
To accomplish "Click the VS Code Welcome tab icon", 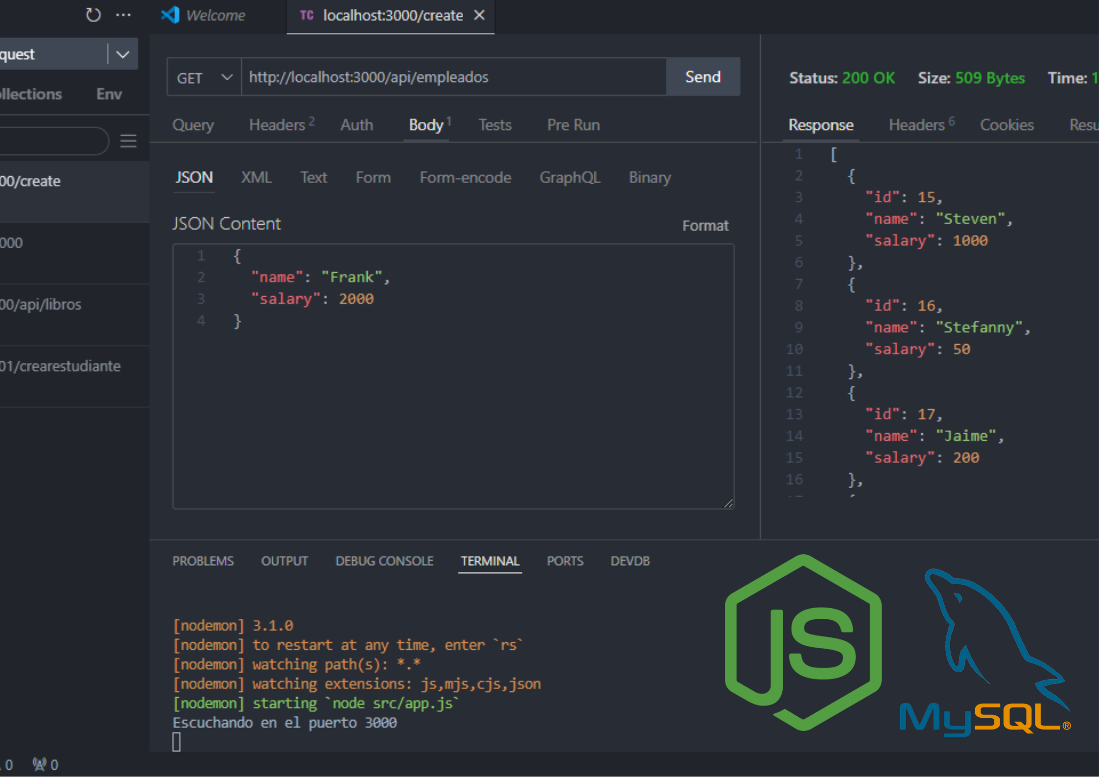I will click(x=170, y=15).
